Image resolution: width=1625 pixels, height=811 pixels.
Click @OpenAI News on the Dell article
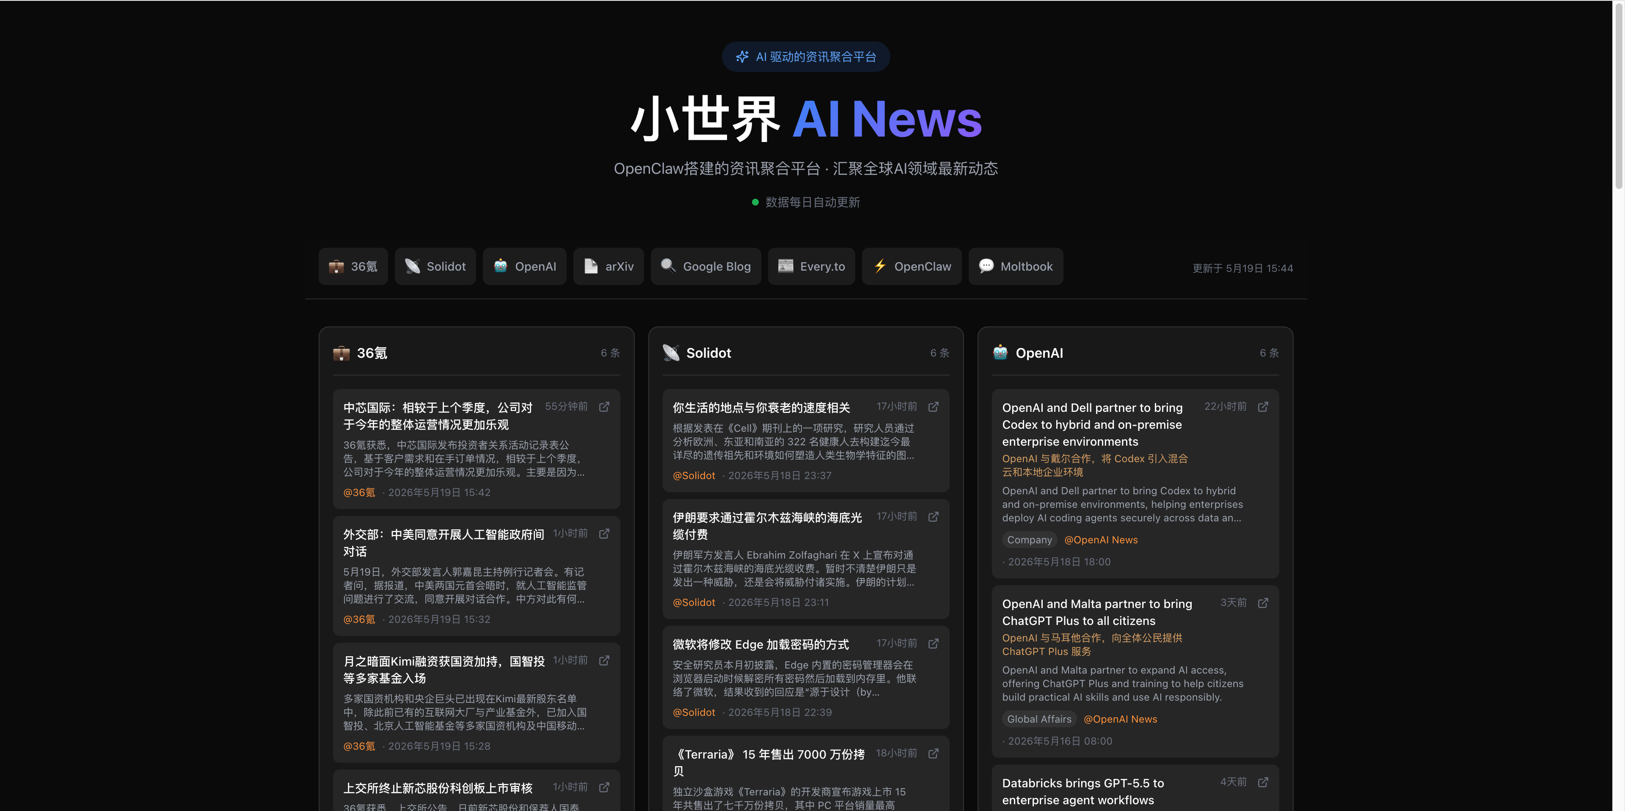click(x=1101, y=540)
